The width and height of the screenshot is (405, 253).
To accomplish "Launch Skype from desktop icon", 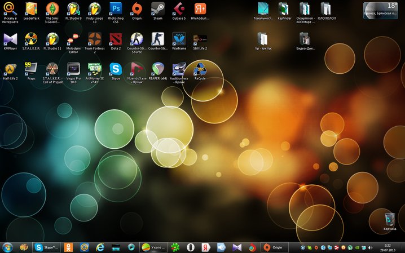I will click(x=116, y=71).
